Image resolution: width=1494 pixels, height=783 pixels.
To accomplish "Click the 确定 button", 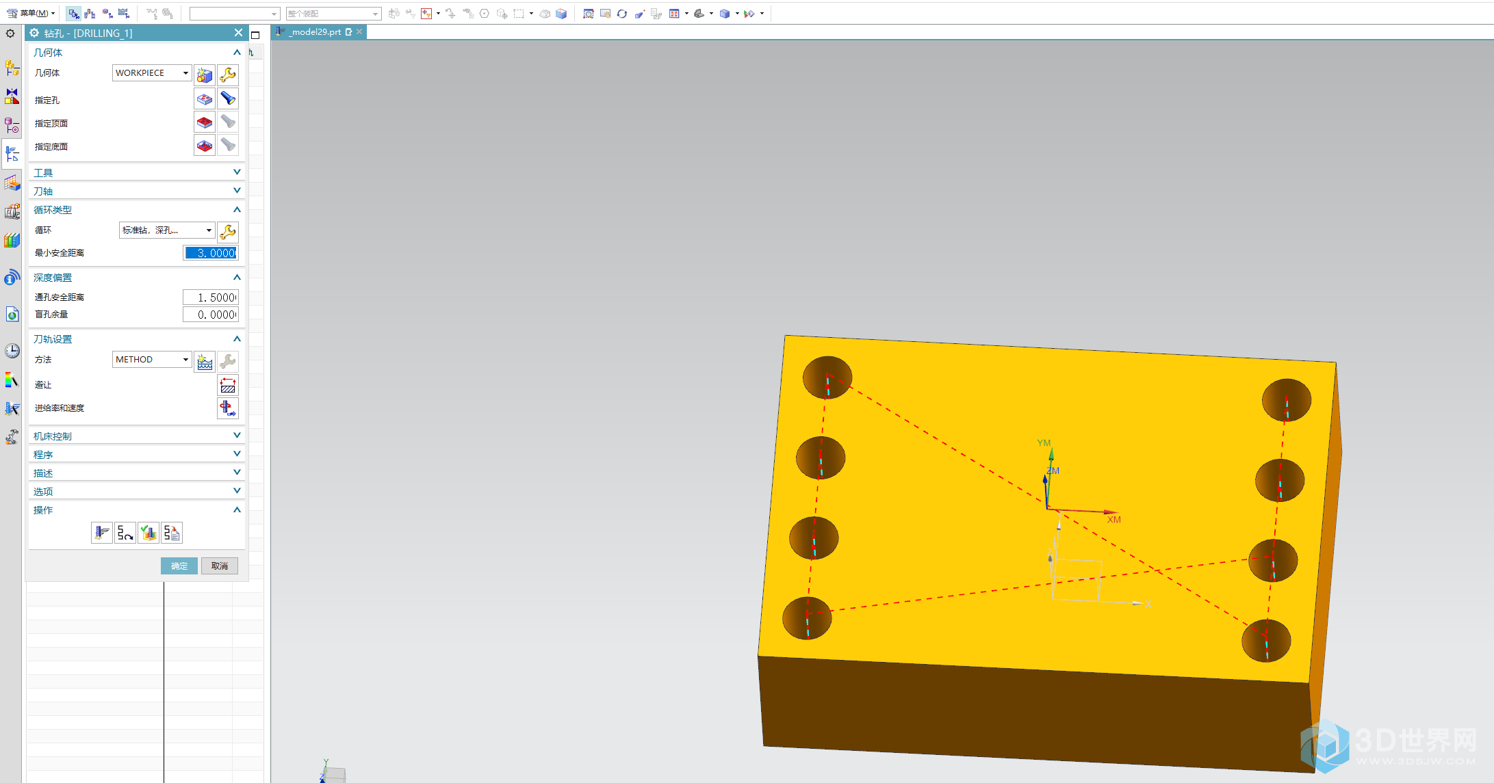I will point(179,566).
